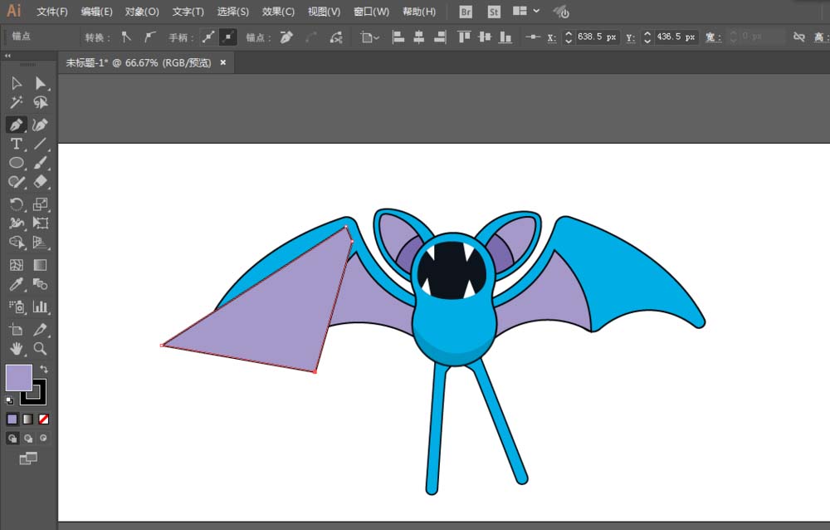Viewport: 830px width, 530px height.
Task: Hide handles for multiple selected anchors
Action: point(228,37)
